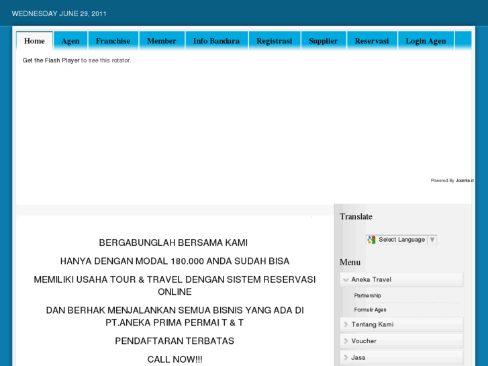Open the Login Agen tab
This screenshot has width=488, height=366.
pyautogui.click(x=426, y=41)
